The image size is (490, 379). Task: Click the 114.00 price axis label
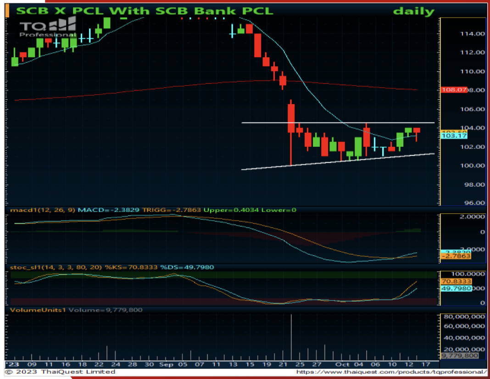coord(473,34)
